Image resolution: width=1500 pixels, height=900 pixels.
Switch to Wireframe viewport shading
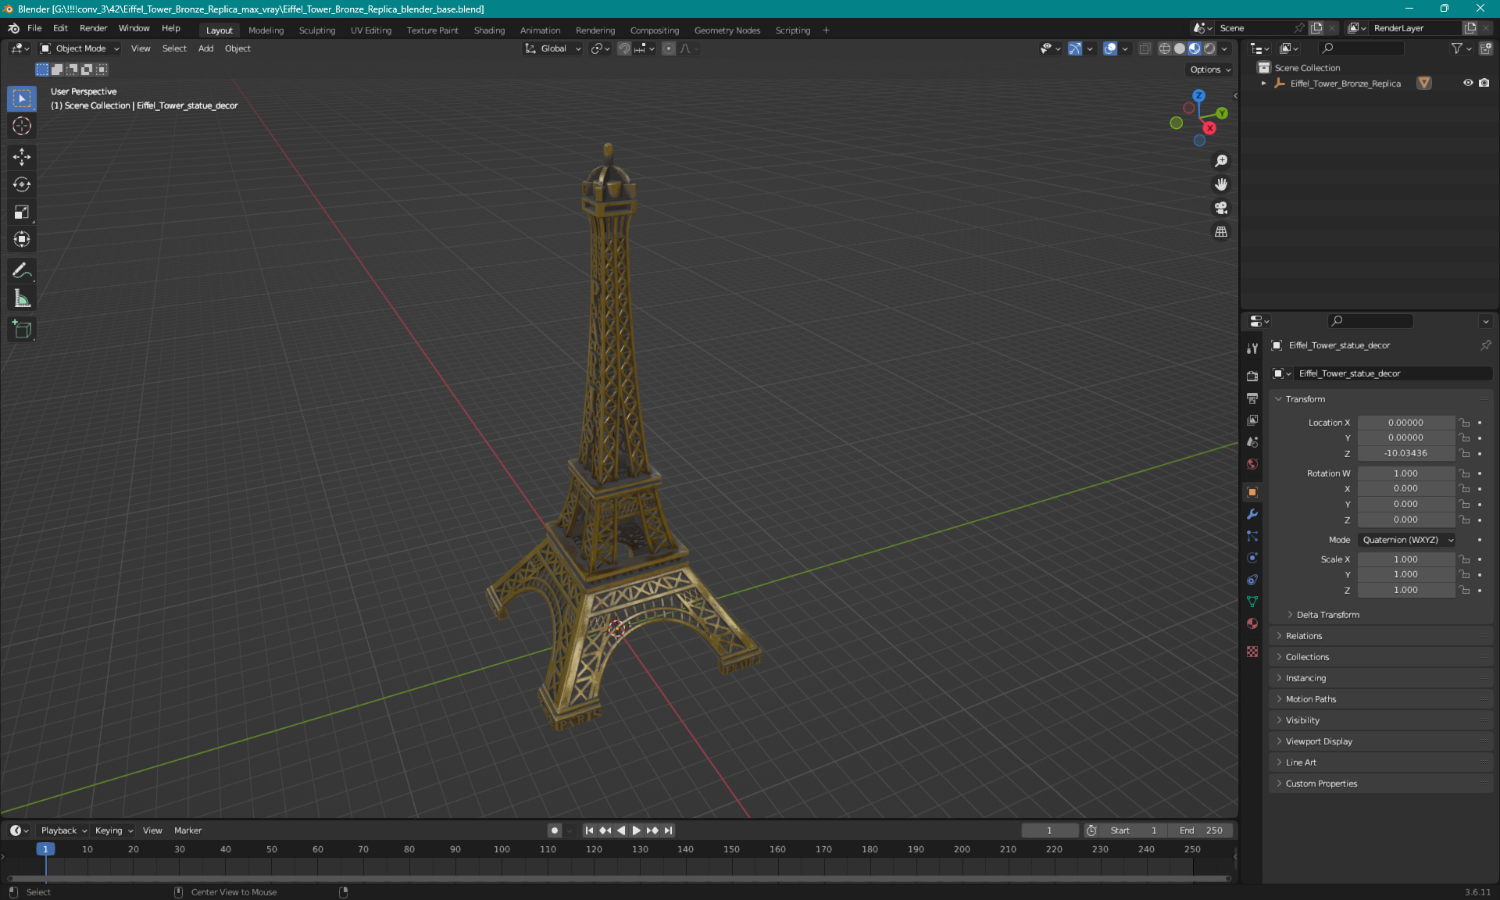click(1165, 48)
